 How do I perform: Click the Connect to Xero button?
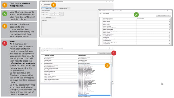(49, 8)
